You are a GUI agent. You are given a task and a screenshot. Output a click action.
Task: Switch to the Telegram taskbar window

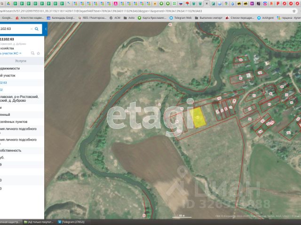click(x=71, y=222)
